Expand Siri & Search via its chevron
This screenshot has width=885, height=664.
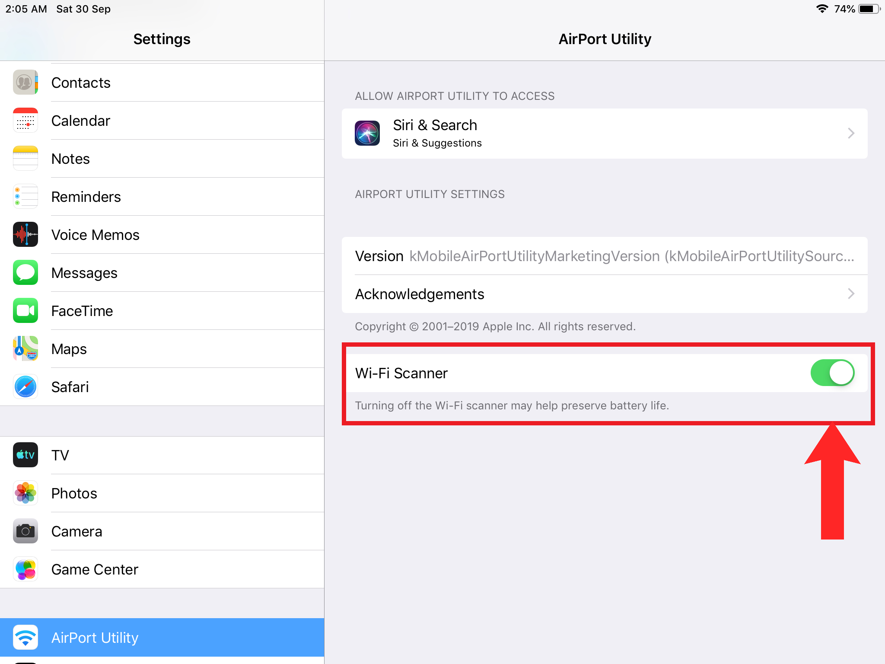pyautogui.click(x=851, y=133)
